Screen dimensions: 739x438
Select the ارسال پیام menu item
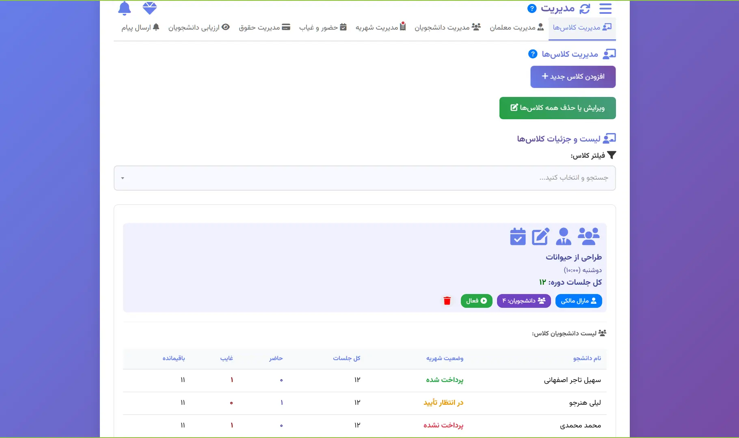140,27
